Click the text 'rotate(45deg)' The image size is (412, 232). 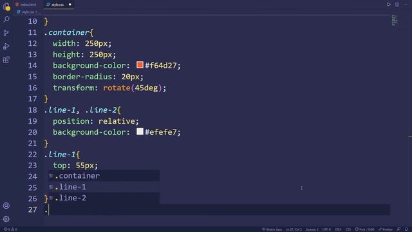pos(133,88)
